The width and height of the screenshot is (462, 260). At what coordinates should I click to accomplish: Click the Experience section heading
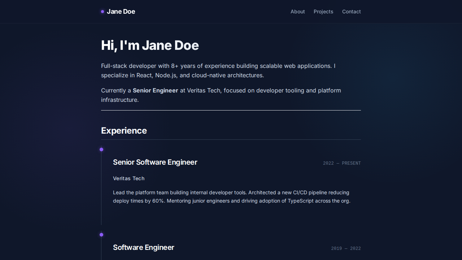click(x=124, y=130)
